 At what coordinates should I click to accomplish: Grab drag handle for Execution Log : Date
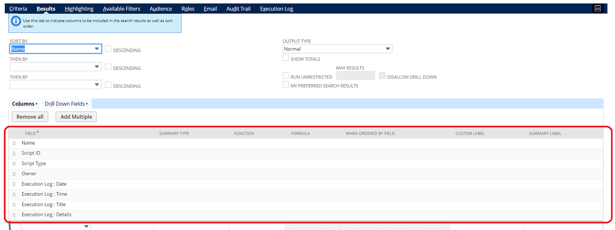point(14,184)
